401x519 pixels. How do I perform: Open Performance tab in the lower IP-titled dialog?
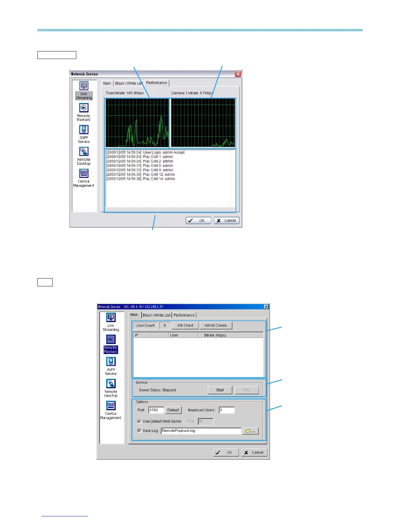[x=184, y=315]
